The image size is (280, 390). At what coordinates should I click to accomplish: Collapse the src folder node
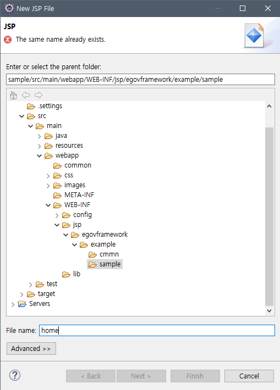pyautogui.click(x=22, y=116)
